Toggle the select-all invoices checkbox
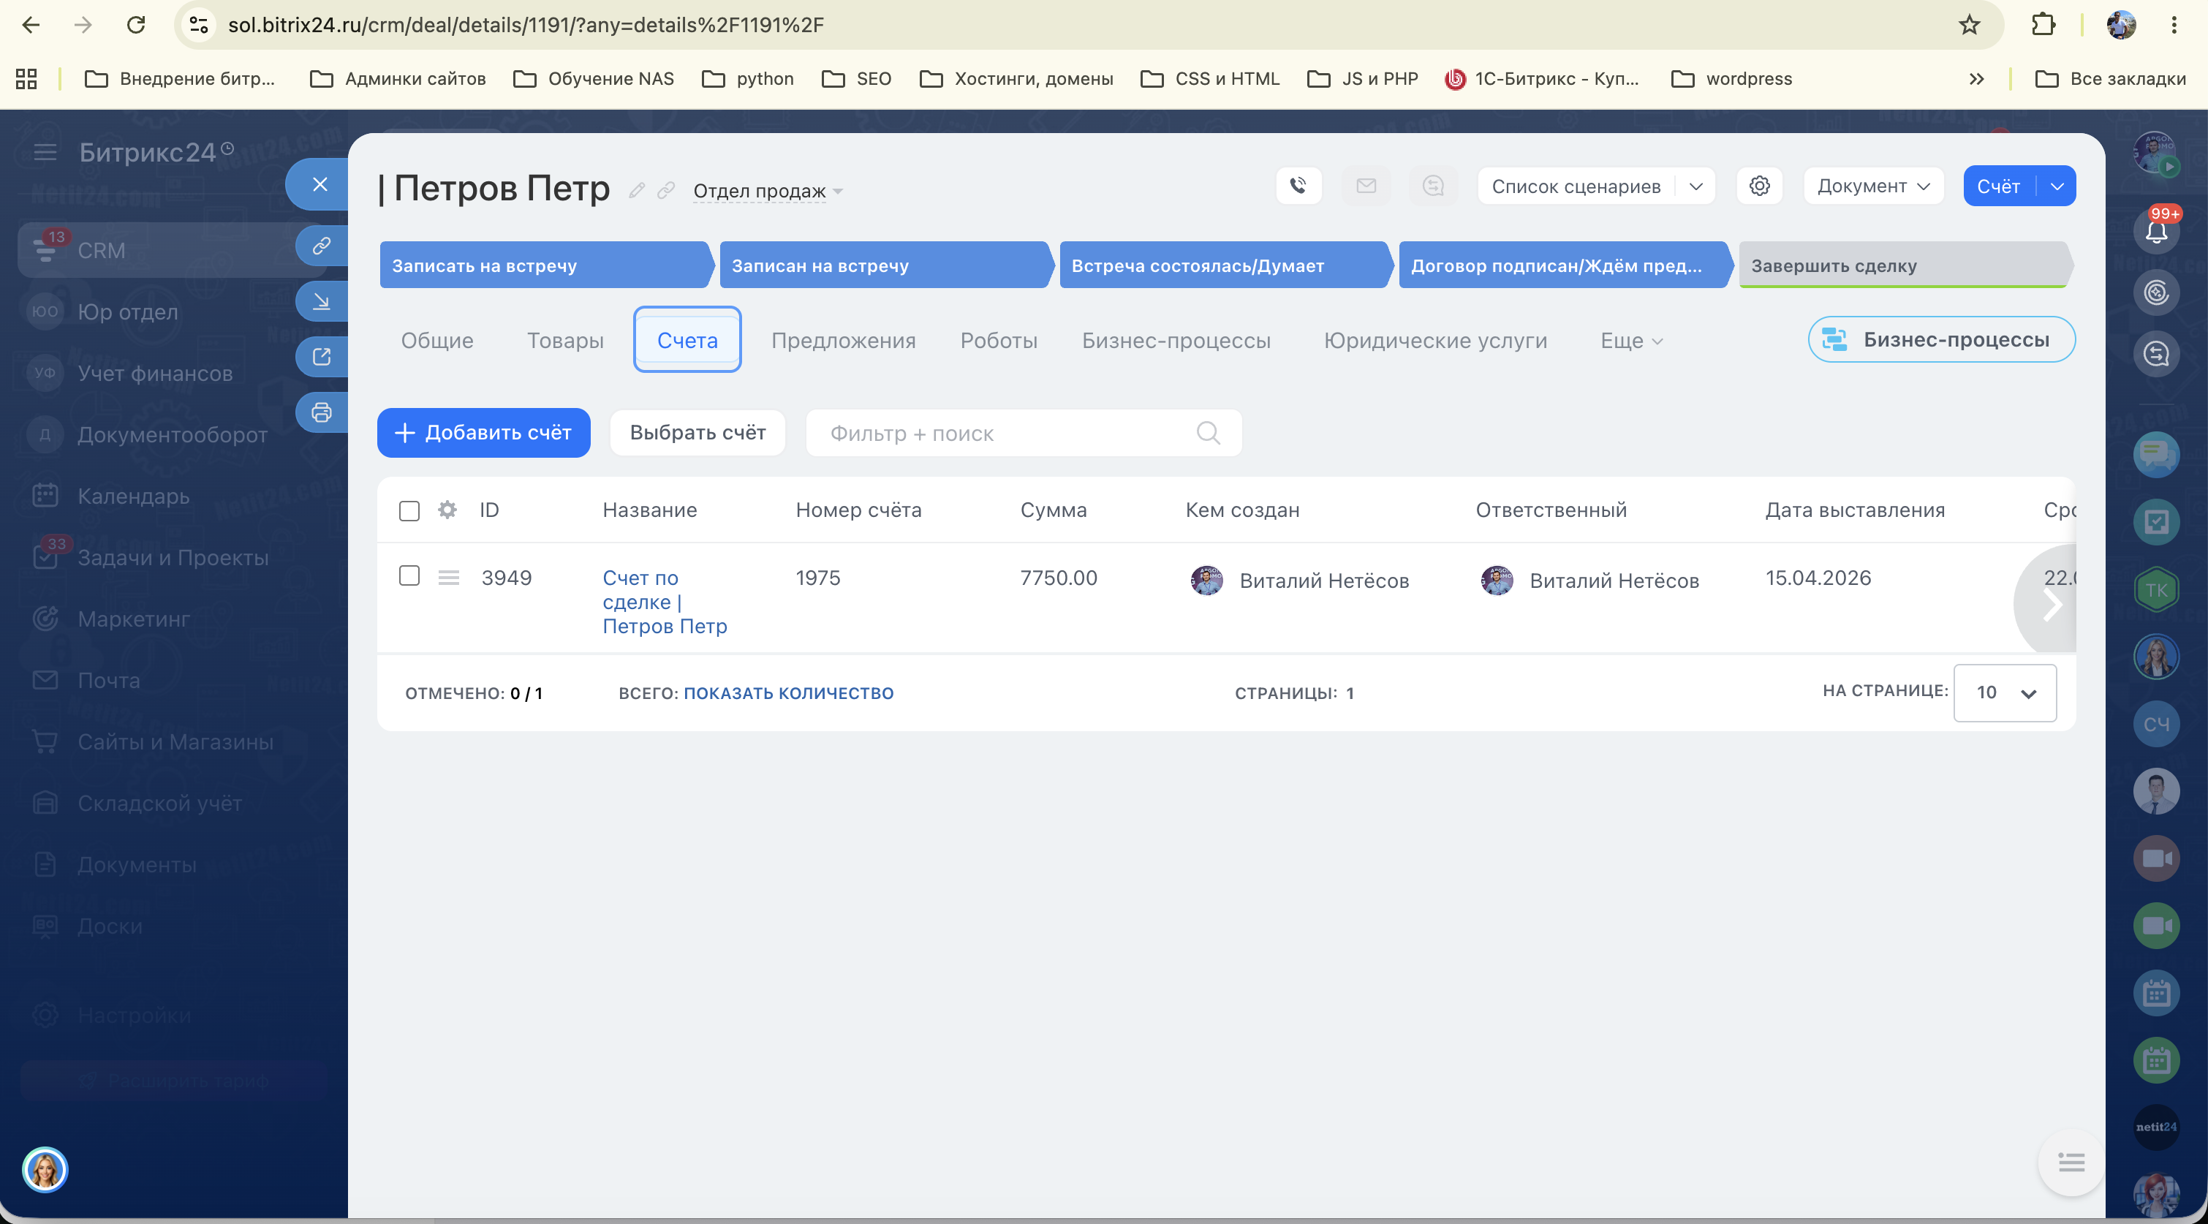The width and height of the screenshot is (2208, 1224). (409, 511)
